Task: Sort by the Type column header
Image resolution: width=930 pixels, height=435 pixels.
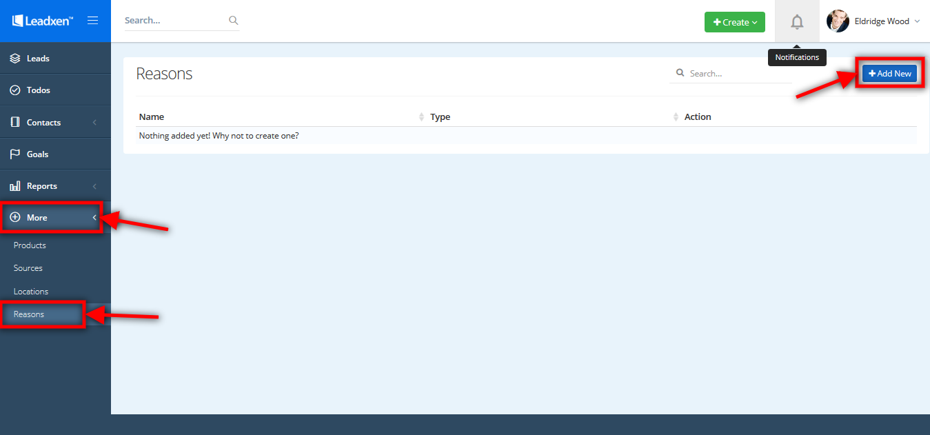Action: (x=440, y=117)
